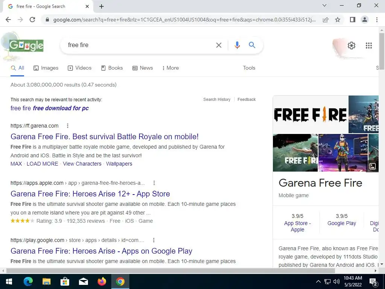The width and height of the screenshot is (385, 289).
Task: Show hidden system tray icons chevron
Action: point(318,281)
